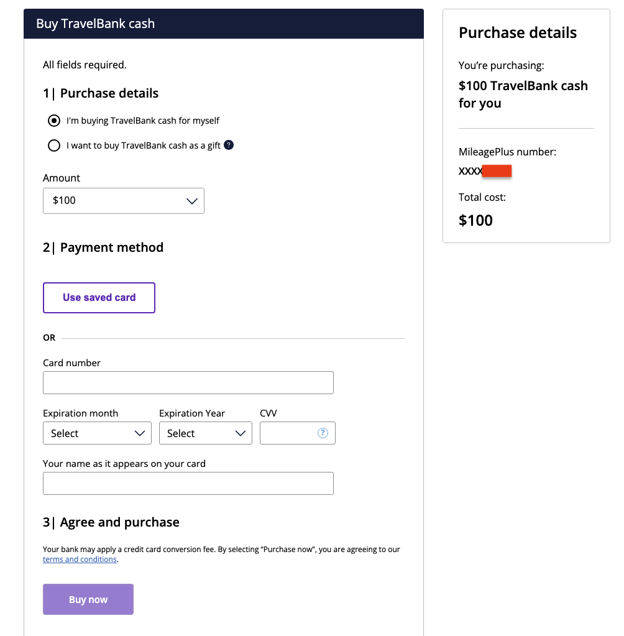Click into the Card number field
Screen dimensions: 624x636
188,382
